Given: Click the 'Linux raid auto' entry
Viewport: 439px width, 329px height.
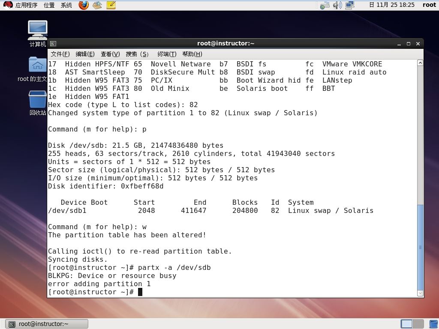Looking at the screenshot, I should (354, 72).
